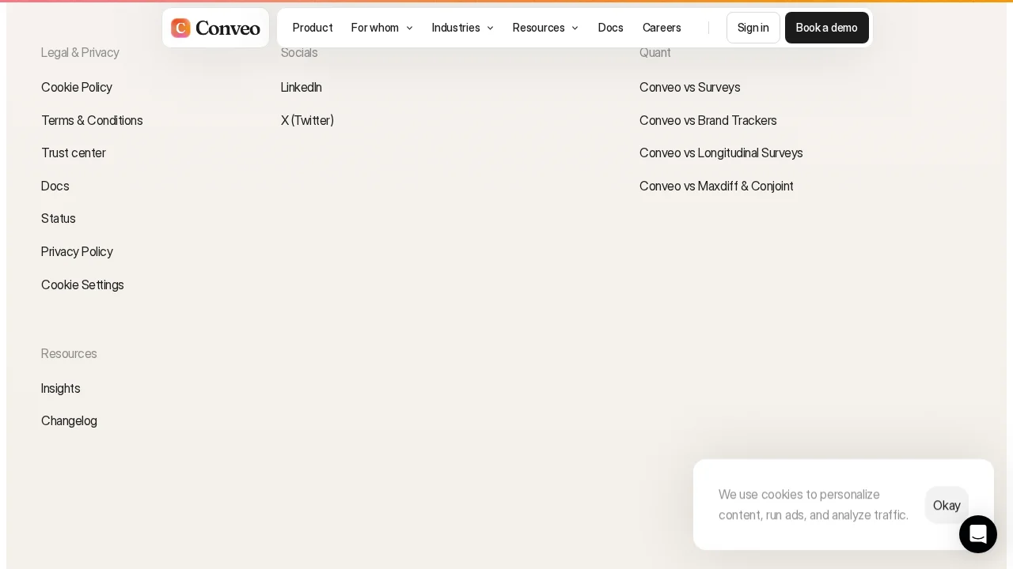Open the X (Twitter) social link
The height and width of the screenshot is (569, 1013).
point(307,120)
